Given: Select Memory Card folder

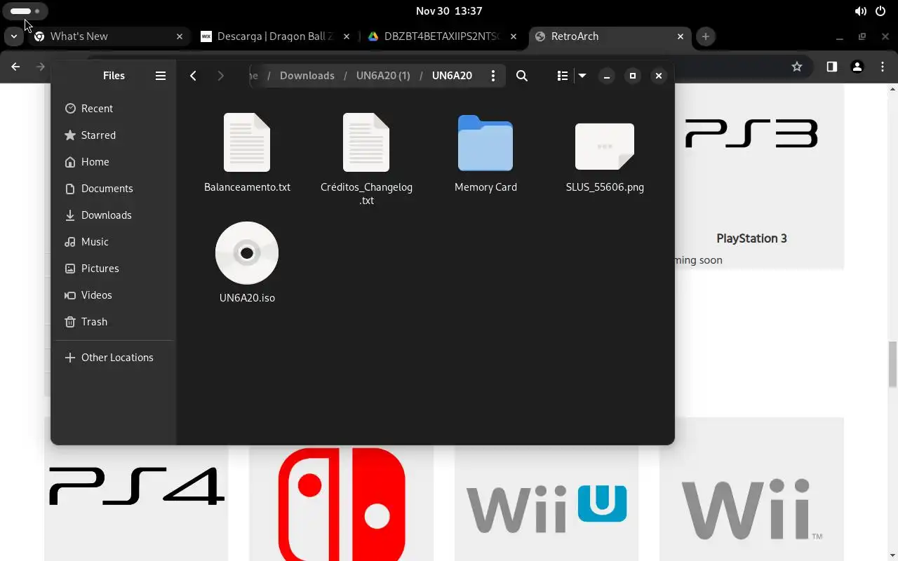Looking at the screenshot, I should pos(485,153).
